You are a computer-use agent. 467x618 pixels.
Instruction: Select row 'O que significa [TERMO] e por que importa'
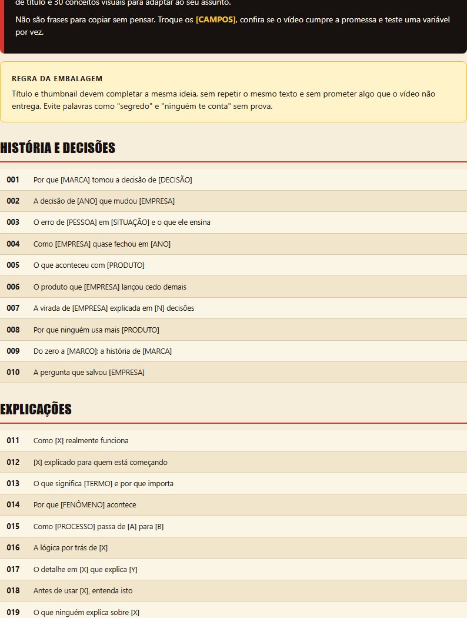pos(233,484)
